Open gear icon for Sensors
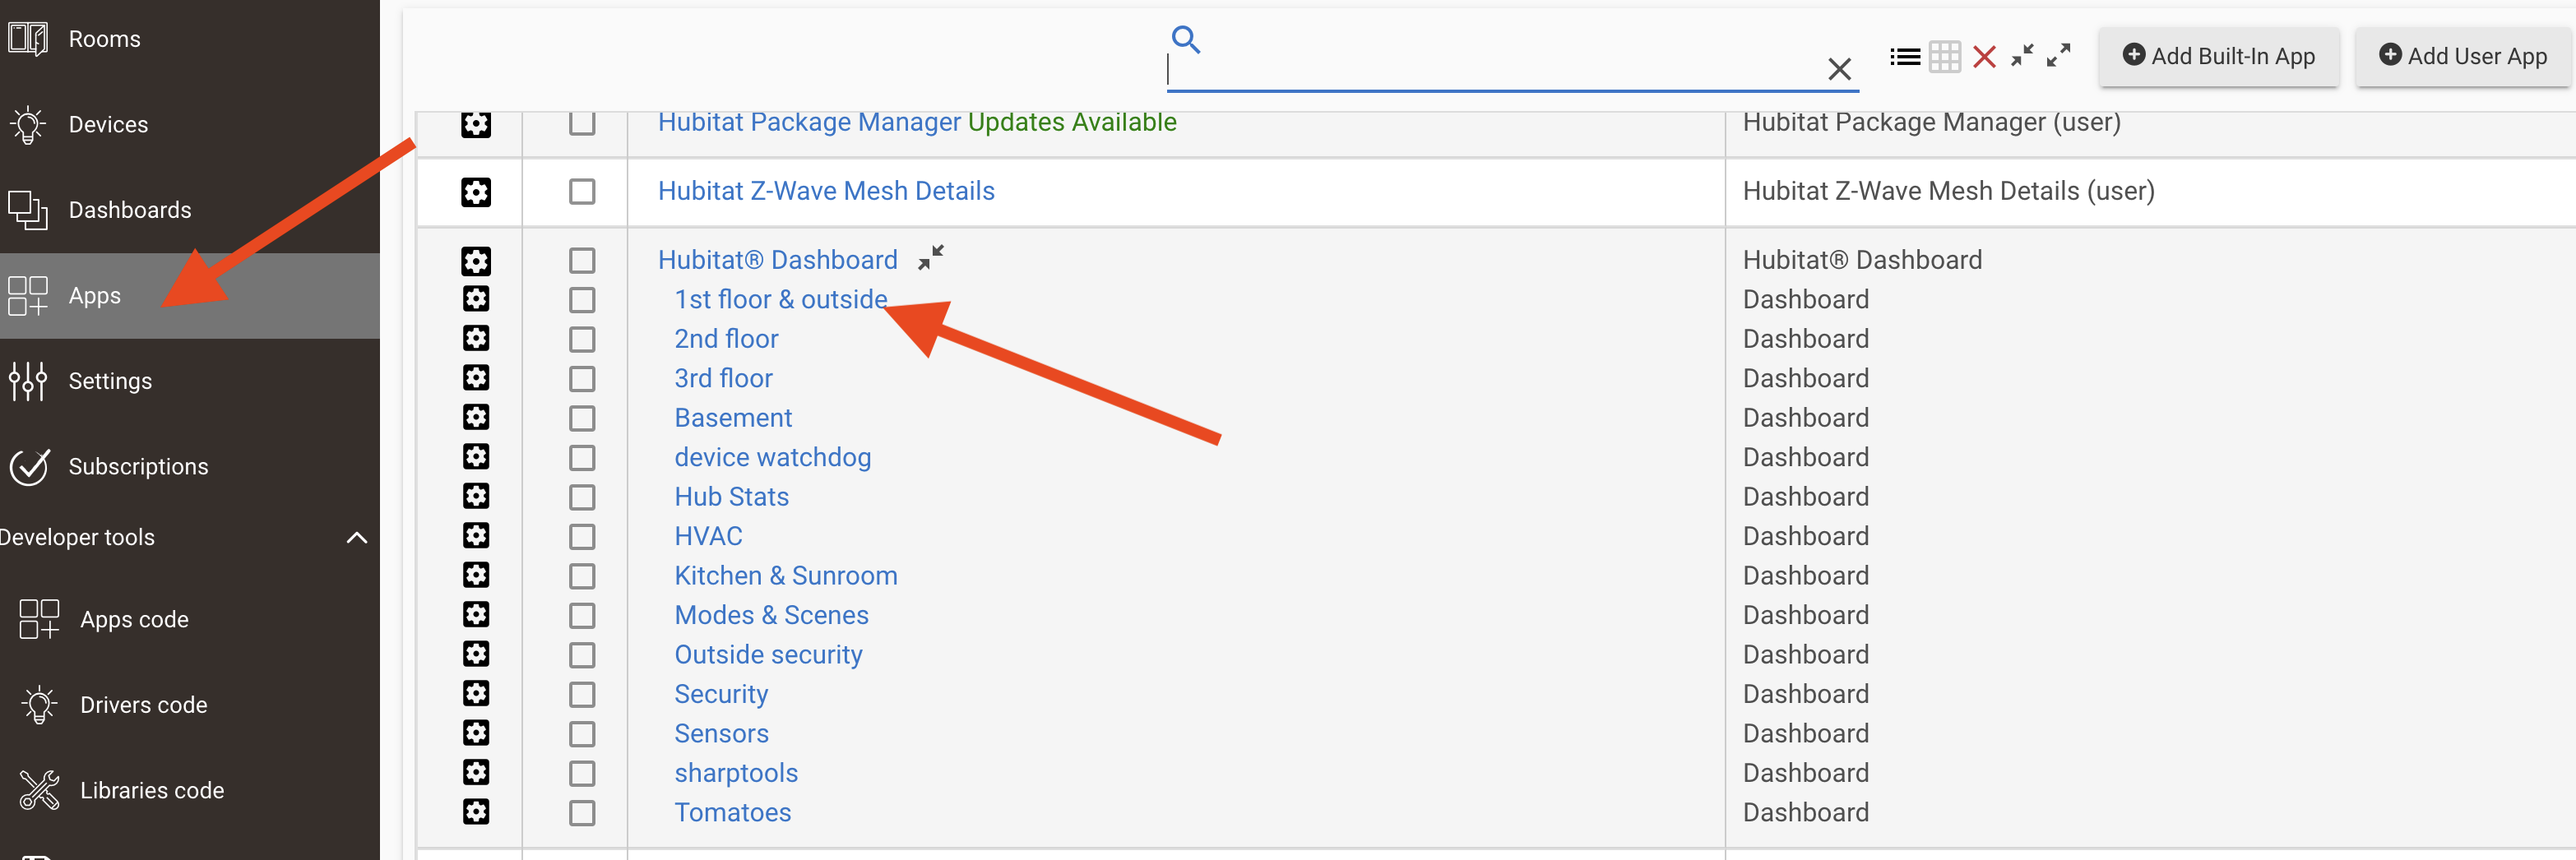This screenshot has height=860, width=2576. click(476, 734)
